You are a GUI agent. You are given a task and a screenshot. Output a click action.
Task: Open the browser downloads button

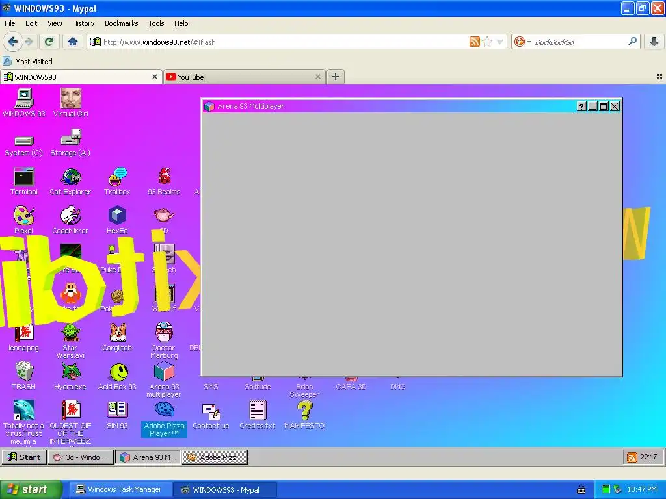click(x=654, y=42)
